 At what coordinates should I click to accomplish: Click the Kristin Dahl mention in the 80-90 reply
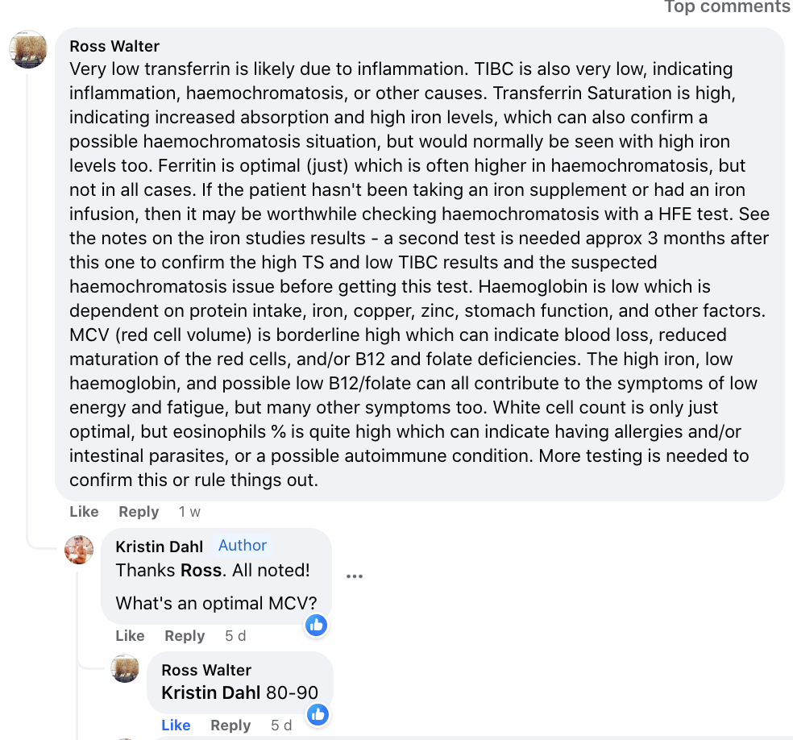click(210, 692)
